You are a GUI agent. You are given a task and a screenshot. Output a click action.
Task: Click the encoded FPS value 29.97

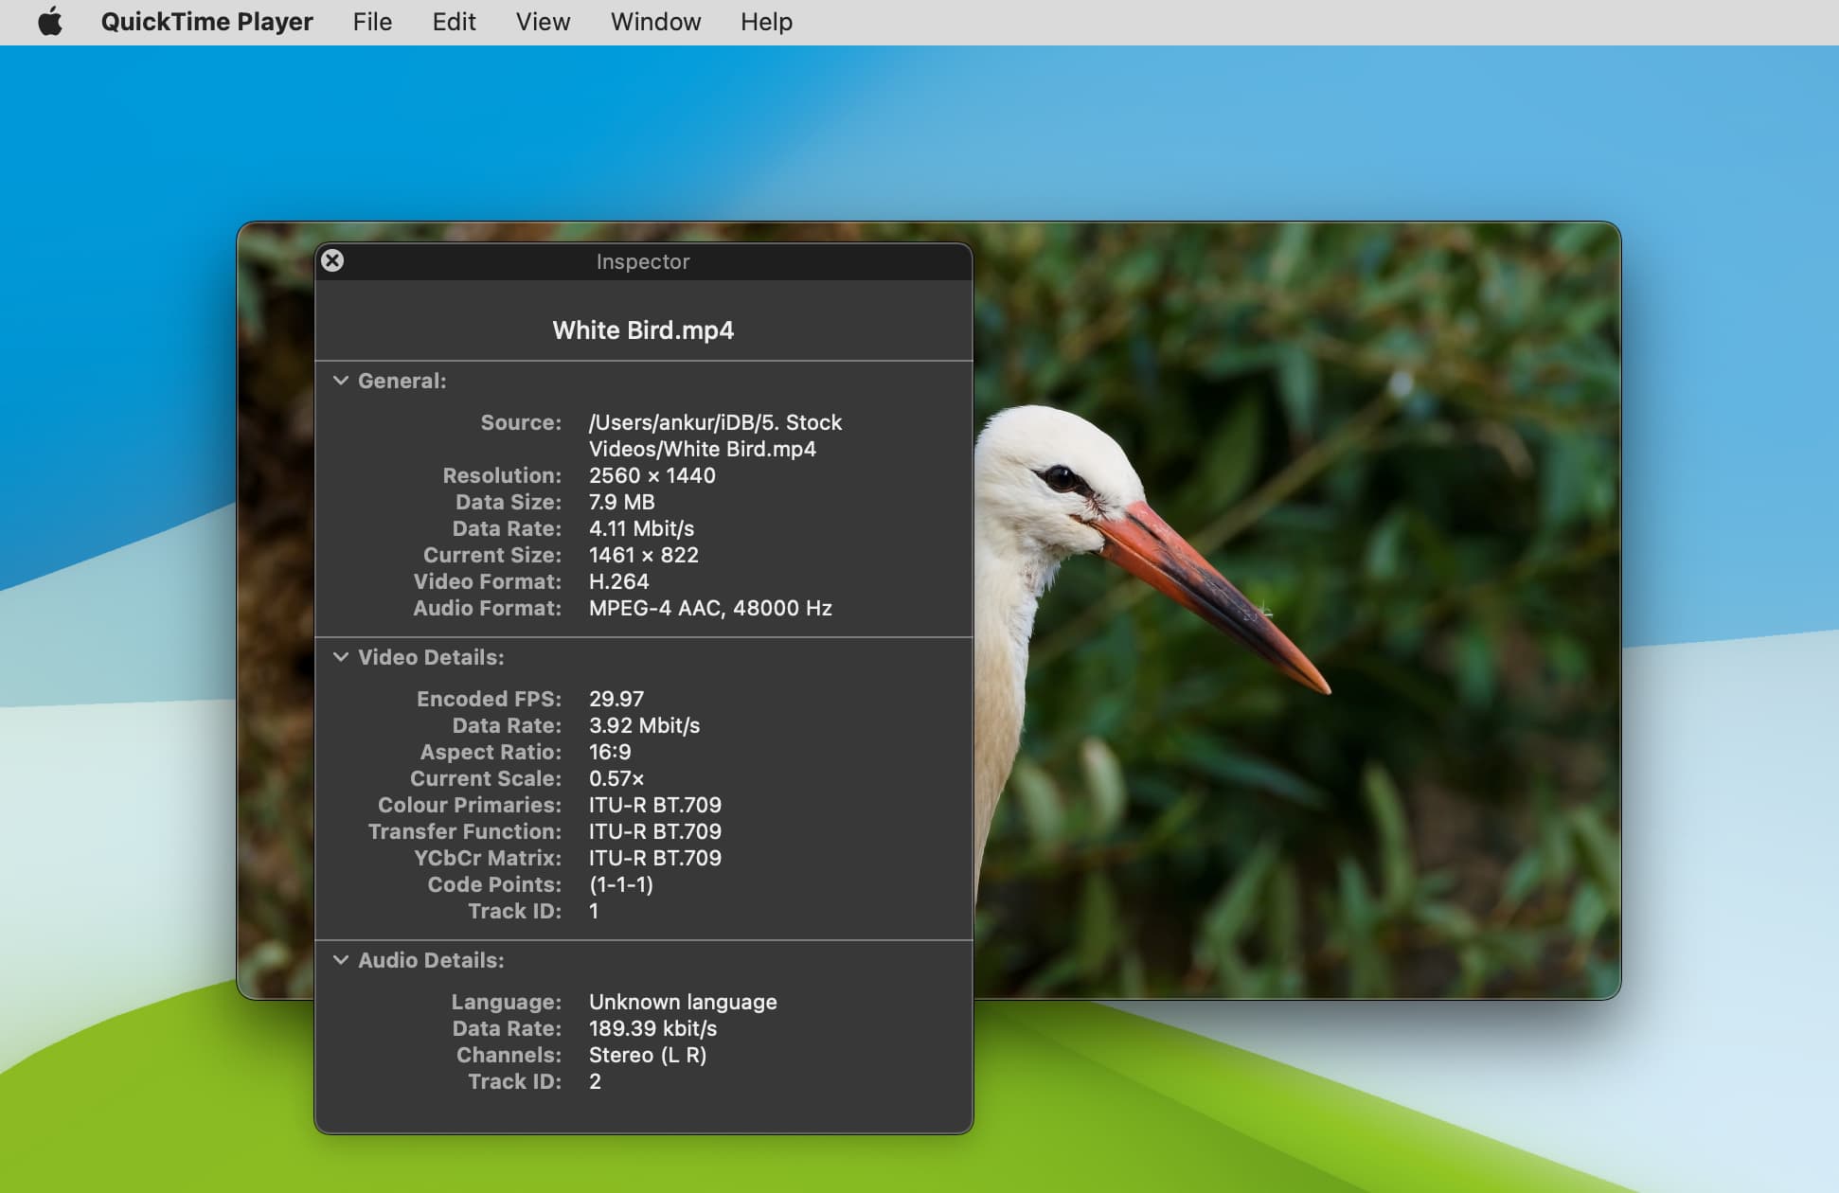pos(616,699)
